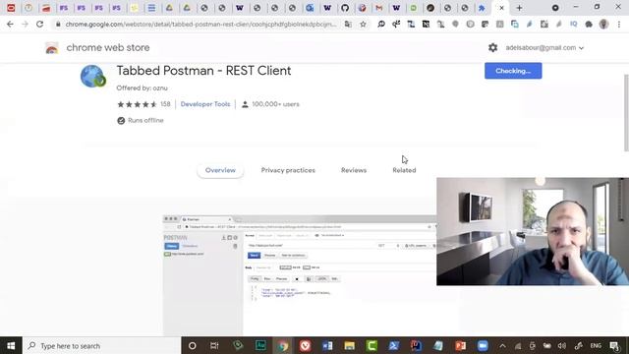Open the Chrome profile avatar
Image resolution: width=629 pixels, height=354 pixels.
point(603,24)
